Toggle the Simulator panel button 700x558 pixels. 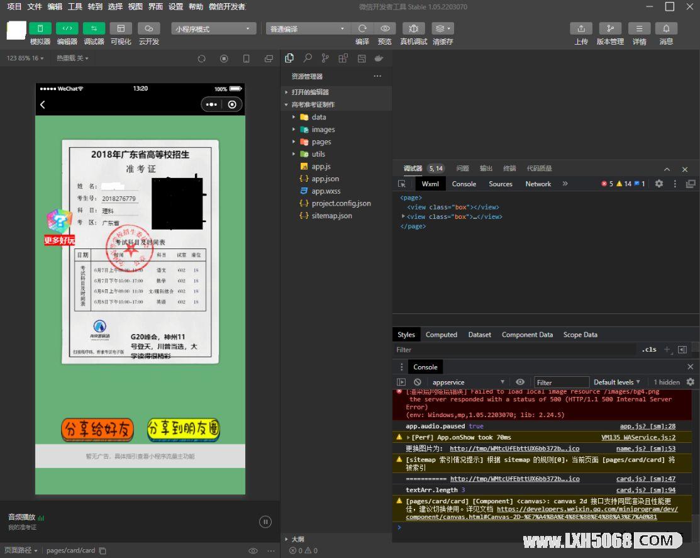pos(40,28)
